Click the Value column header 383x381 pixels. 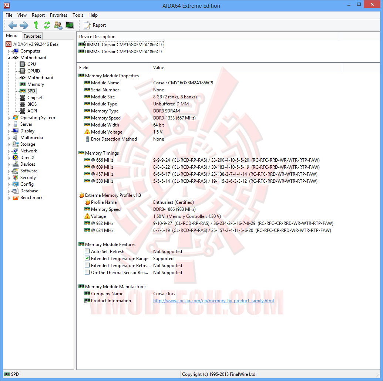pos(247,68)
